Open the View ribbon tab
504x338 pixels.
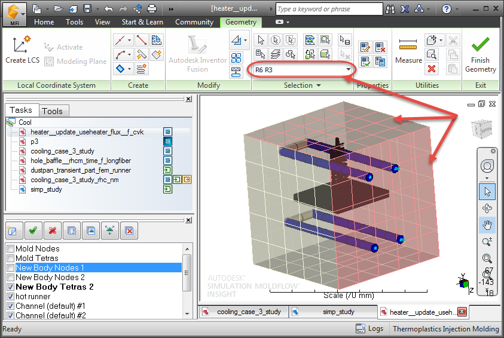click(102, 22)
